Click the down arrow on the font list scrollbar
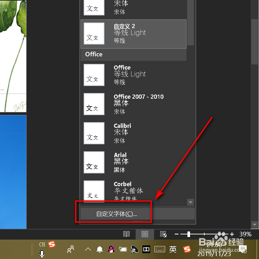 point(190,202)
